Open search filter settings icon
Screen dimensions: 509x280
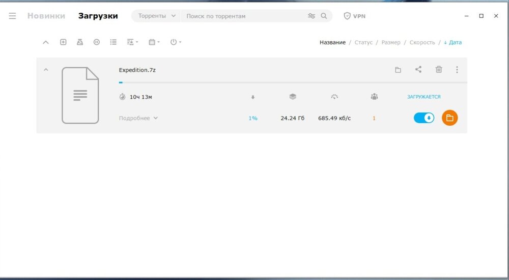(312, 16)
